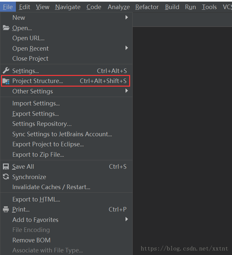
Task: Click the Synchronize refresh arrows icon
Action: [x=6, y=177]
